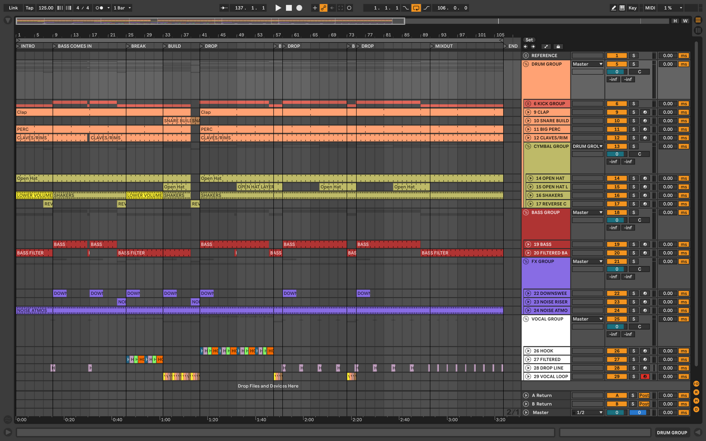Switch to Session view selector icon
706x441 pixels.
pyautogui.click(x=698, y=30)
